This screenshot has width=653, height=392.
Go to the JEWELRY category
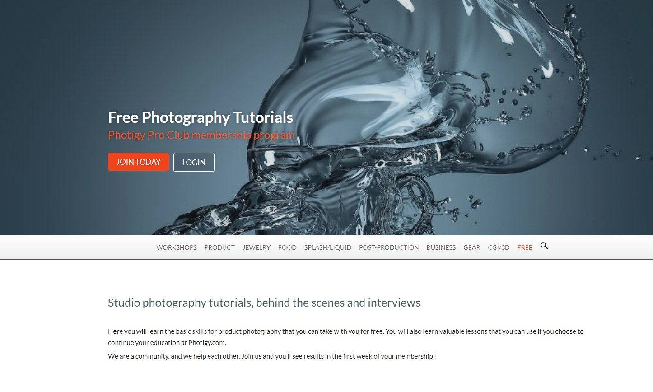point(257,247)
